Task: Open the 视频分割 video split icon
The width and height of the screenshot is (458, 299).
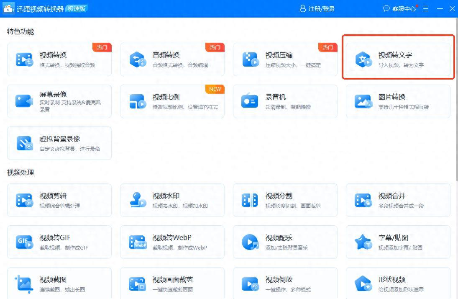Action: point(250,200)
